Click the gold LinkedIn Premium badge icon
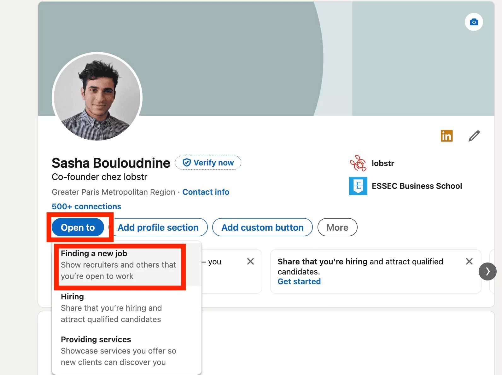 [447, 136]
